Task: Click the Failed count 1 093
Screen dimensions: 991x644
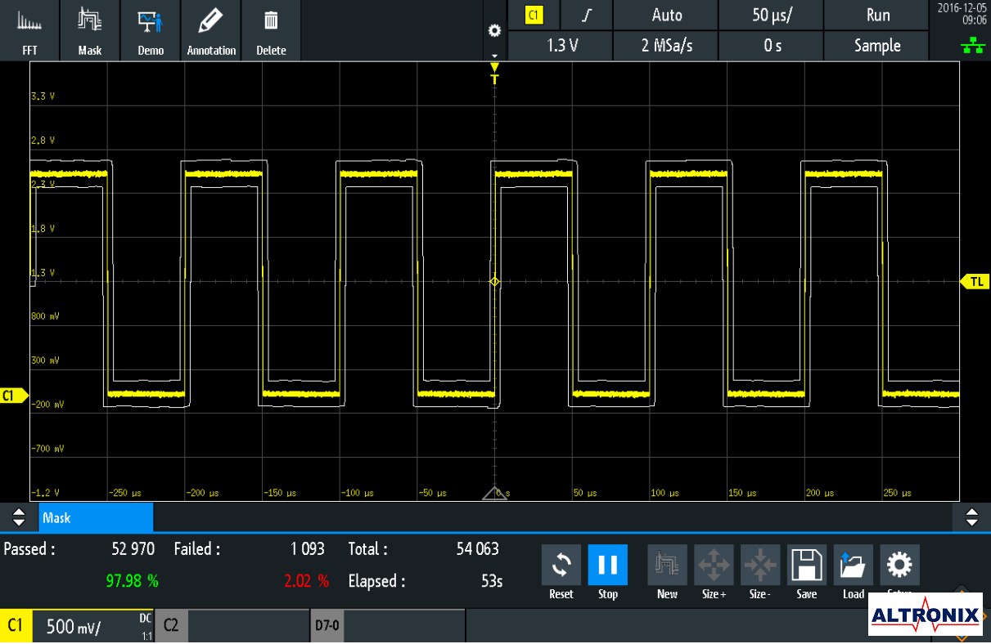Action: (x=308, y=549)
